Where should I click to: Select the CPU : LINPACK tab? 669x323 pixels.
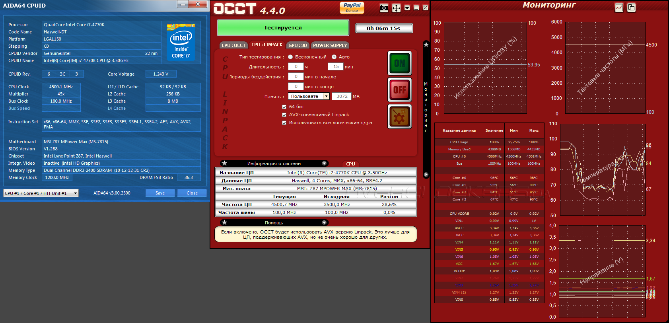pyautogui.click(x=267, y=45)
